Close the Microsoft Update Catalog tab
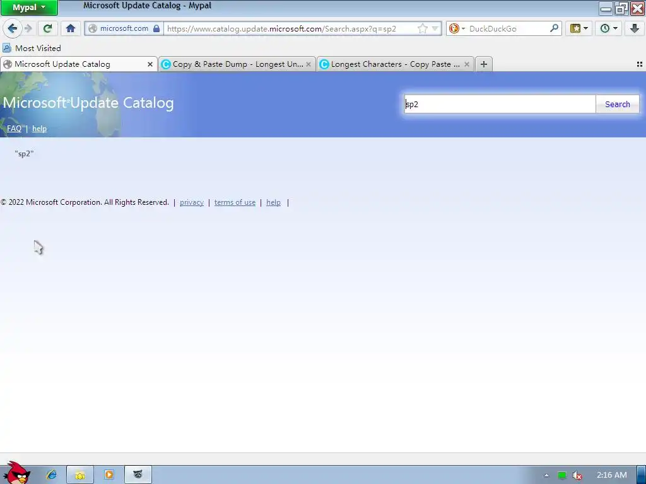Screen dimensions: 646x484 150,64
